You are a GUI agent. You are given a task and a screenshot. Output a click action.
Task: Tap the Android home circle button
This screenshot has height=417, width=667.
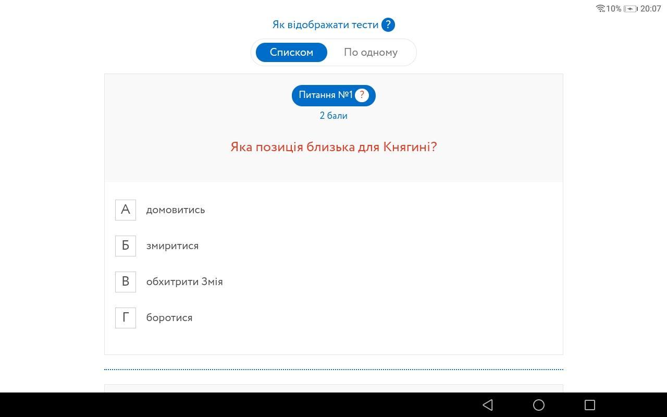click(539, 405)
